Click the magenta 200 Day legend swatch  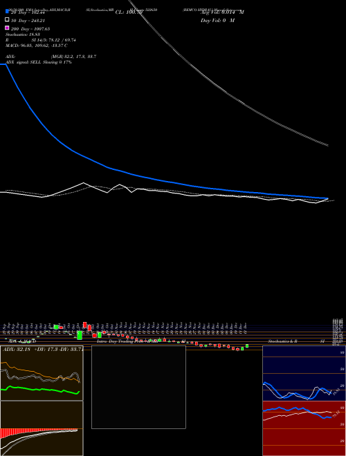(x=7, y=28)
